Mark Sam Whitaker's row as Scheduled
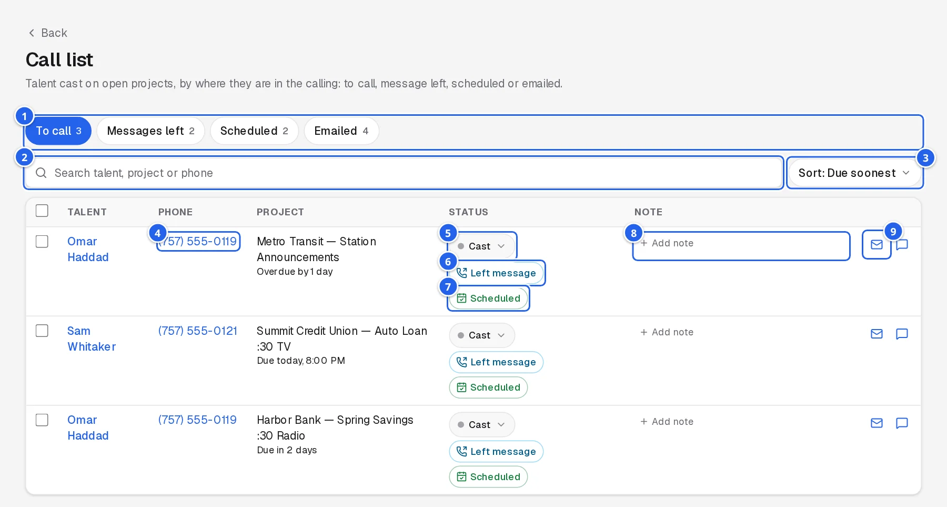This screenshot has height=507, width=947. tap(488, 387)
